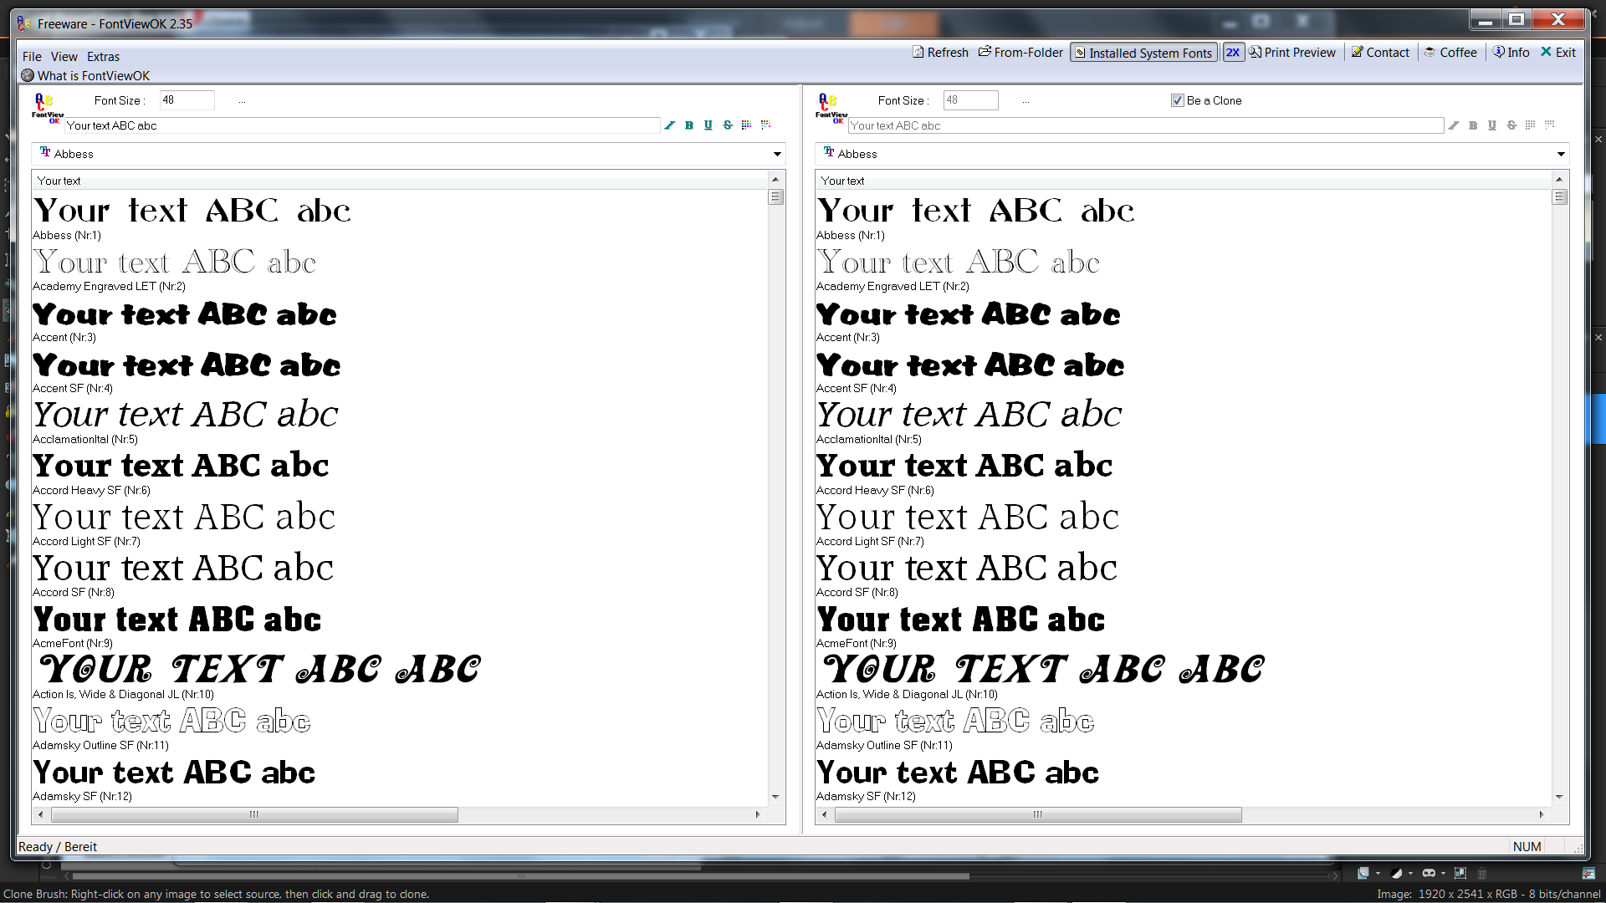The width and height of the screenshot is (1606, 903).
Task: Click right pane text color grid icon
Action: pos(1531,125)
